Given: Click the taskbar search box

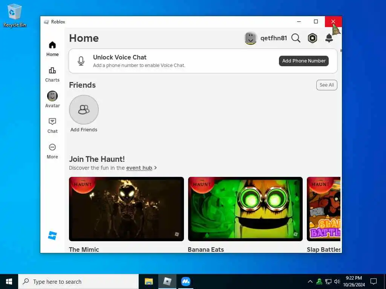Looking at the screenshot, I should pos(78,281).
